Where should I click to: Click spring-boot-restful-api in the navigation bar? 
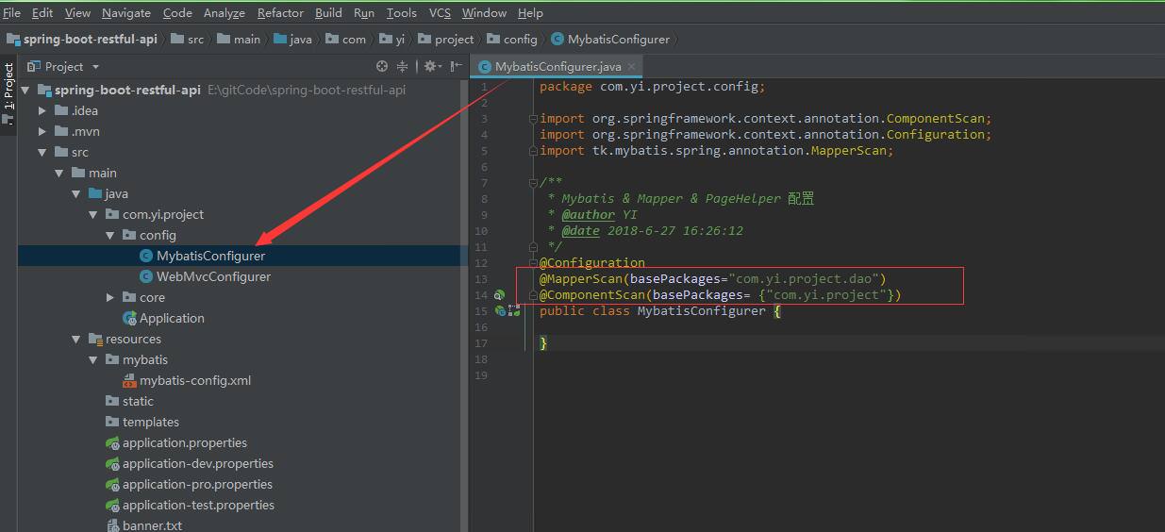pos(91,39)
